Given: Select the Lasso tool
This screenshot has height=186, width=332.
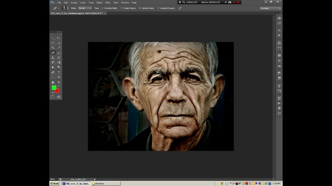Looking at the screenshot, I should click(53, 43).
